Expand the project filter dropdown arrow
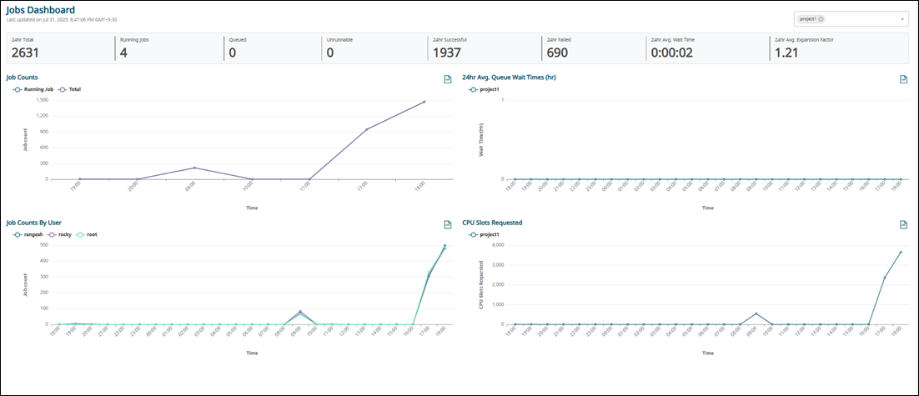 (x=902, y=19)
